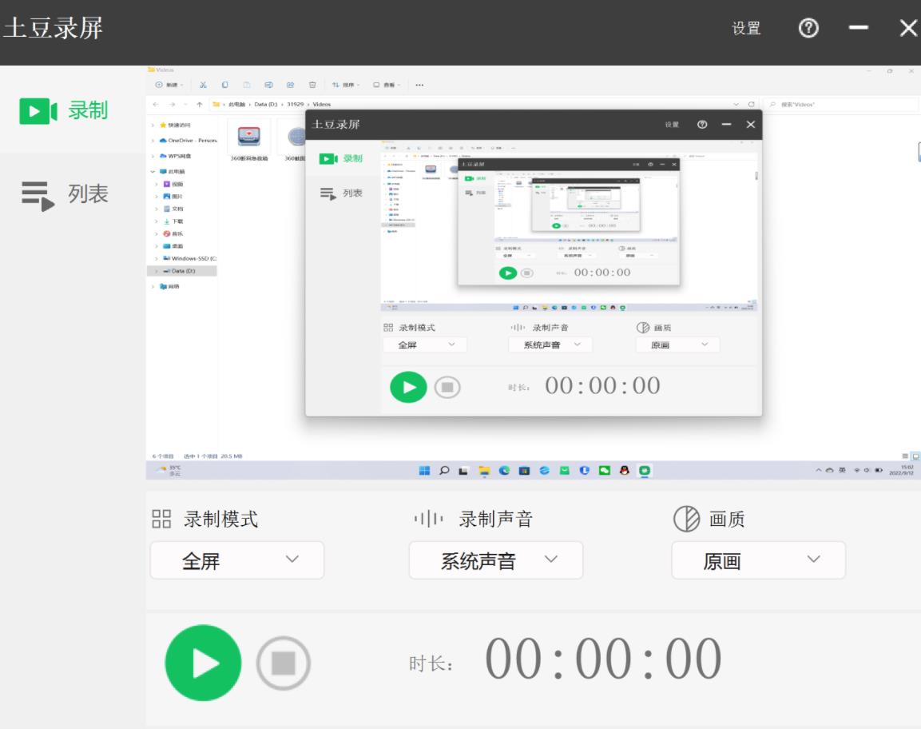Screen dimensions: 921x733
Task: Click the play button in the nested 土豆录屏 window
Action: coord(408,387)
